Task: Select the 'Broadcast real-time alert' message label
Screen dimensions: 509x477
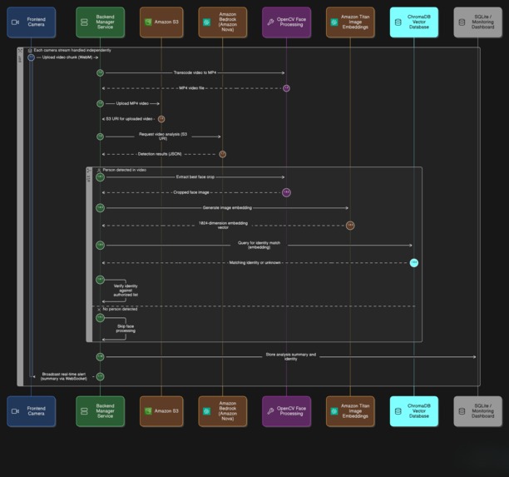Action: [x=63, y=376]
